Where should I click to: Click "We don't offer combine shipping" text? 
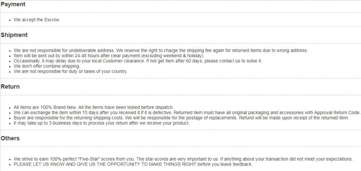pos(47,66)
